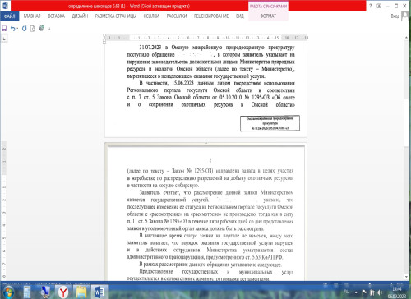Open Word Help question mark icon
This screenshot has height=299, width=411.
click(x=371, y=6)
